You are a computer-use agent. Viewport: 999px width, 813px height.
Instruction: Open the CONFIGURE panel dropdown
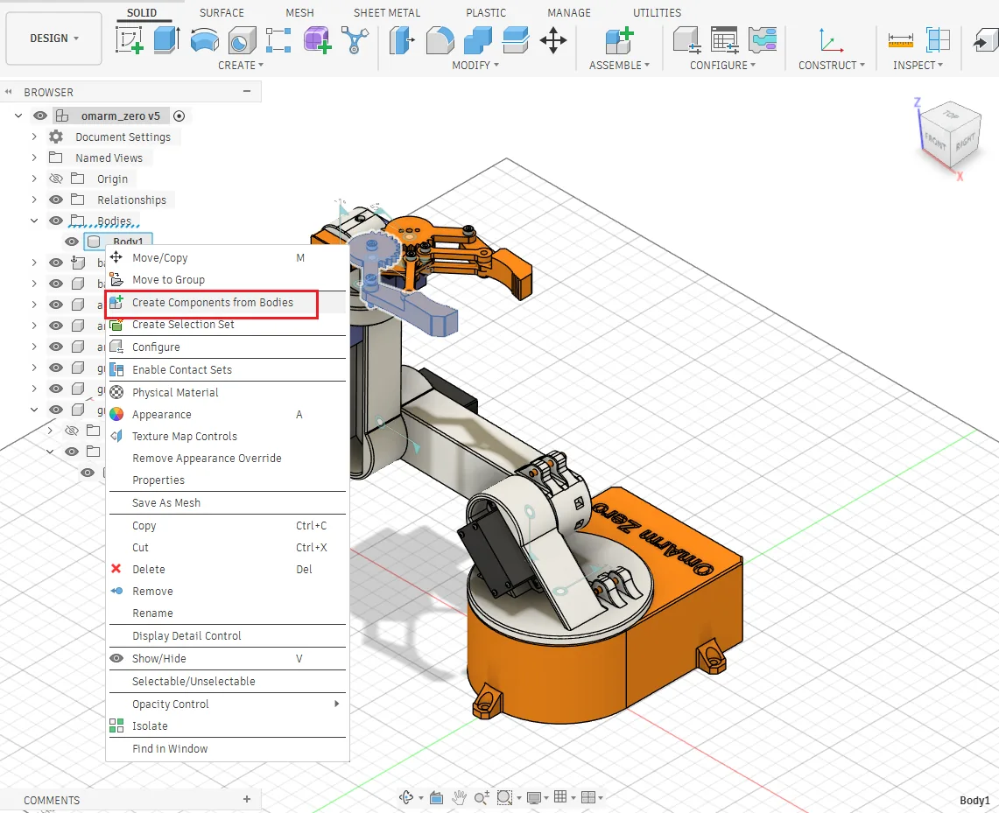pyautogui.click(x=722, y=65)
